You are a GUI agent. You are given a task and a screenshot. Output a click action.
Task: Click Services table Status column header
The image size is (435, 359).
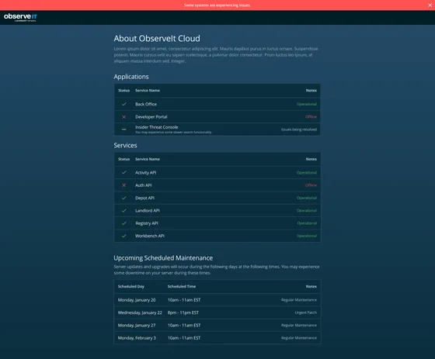(124, 159)
